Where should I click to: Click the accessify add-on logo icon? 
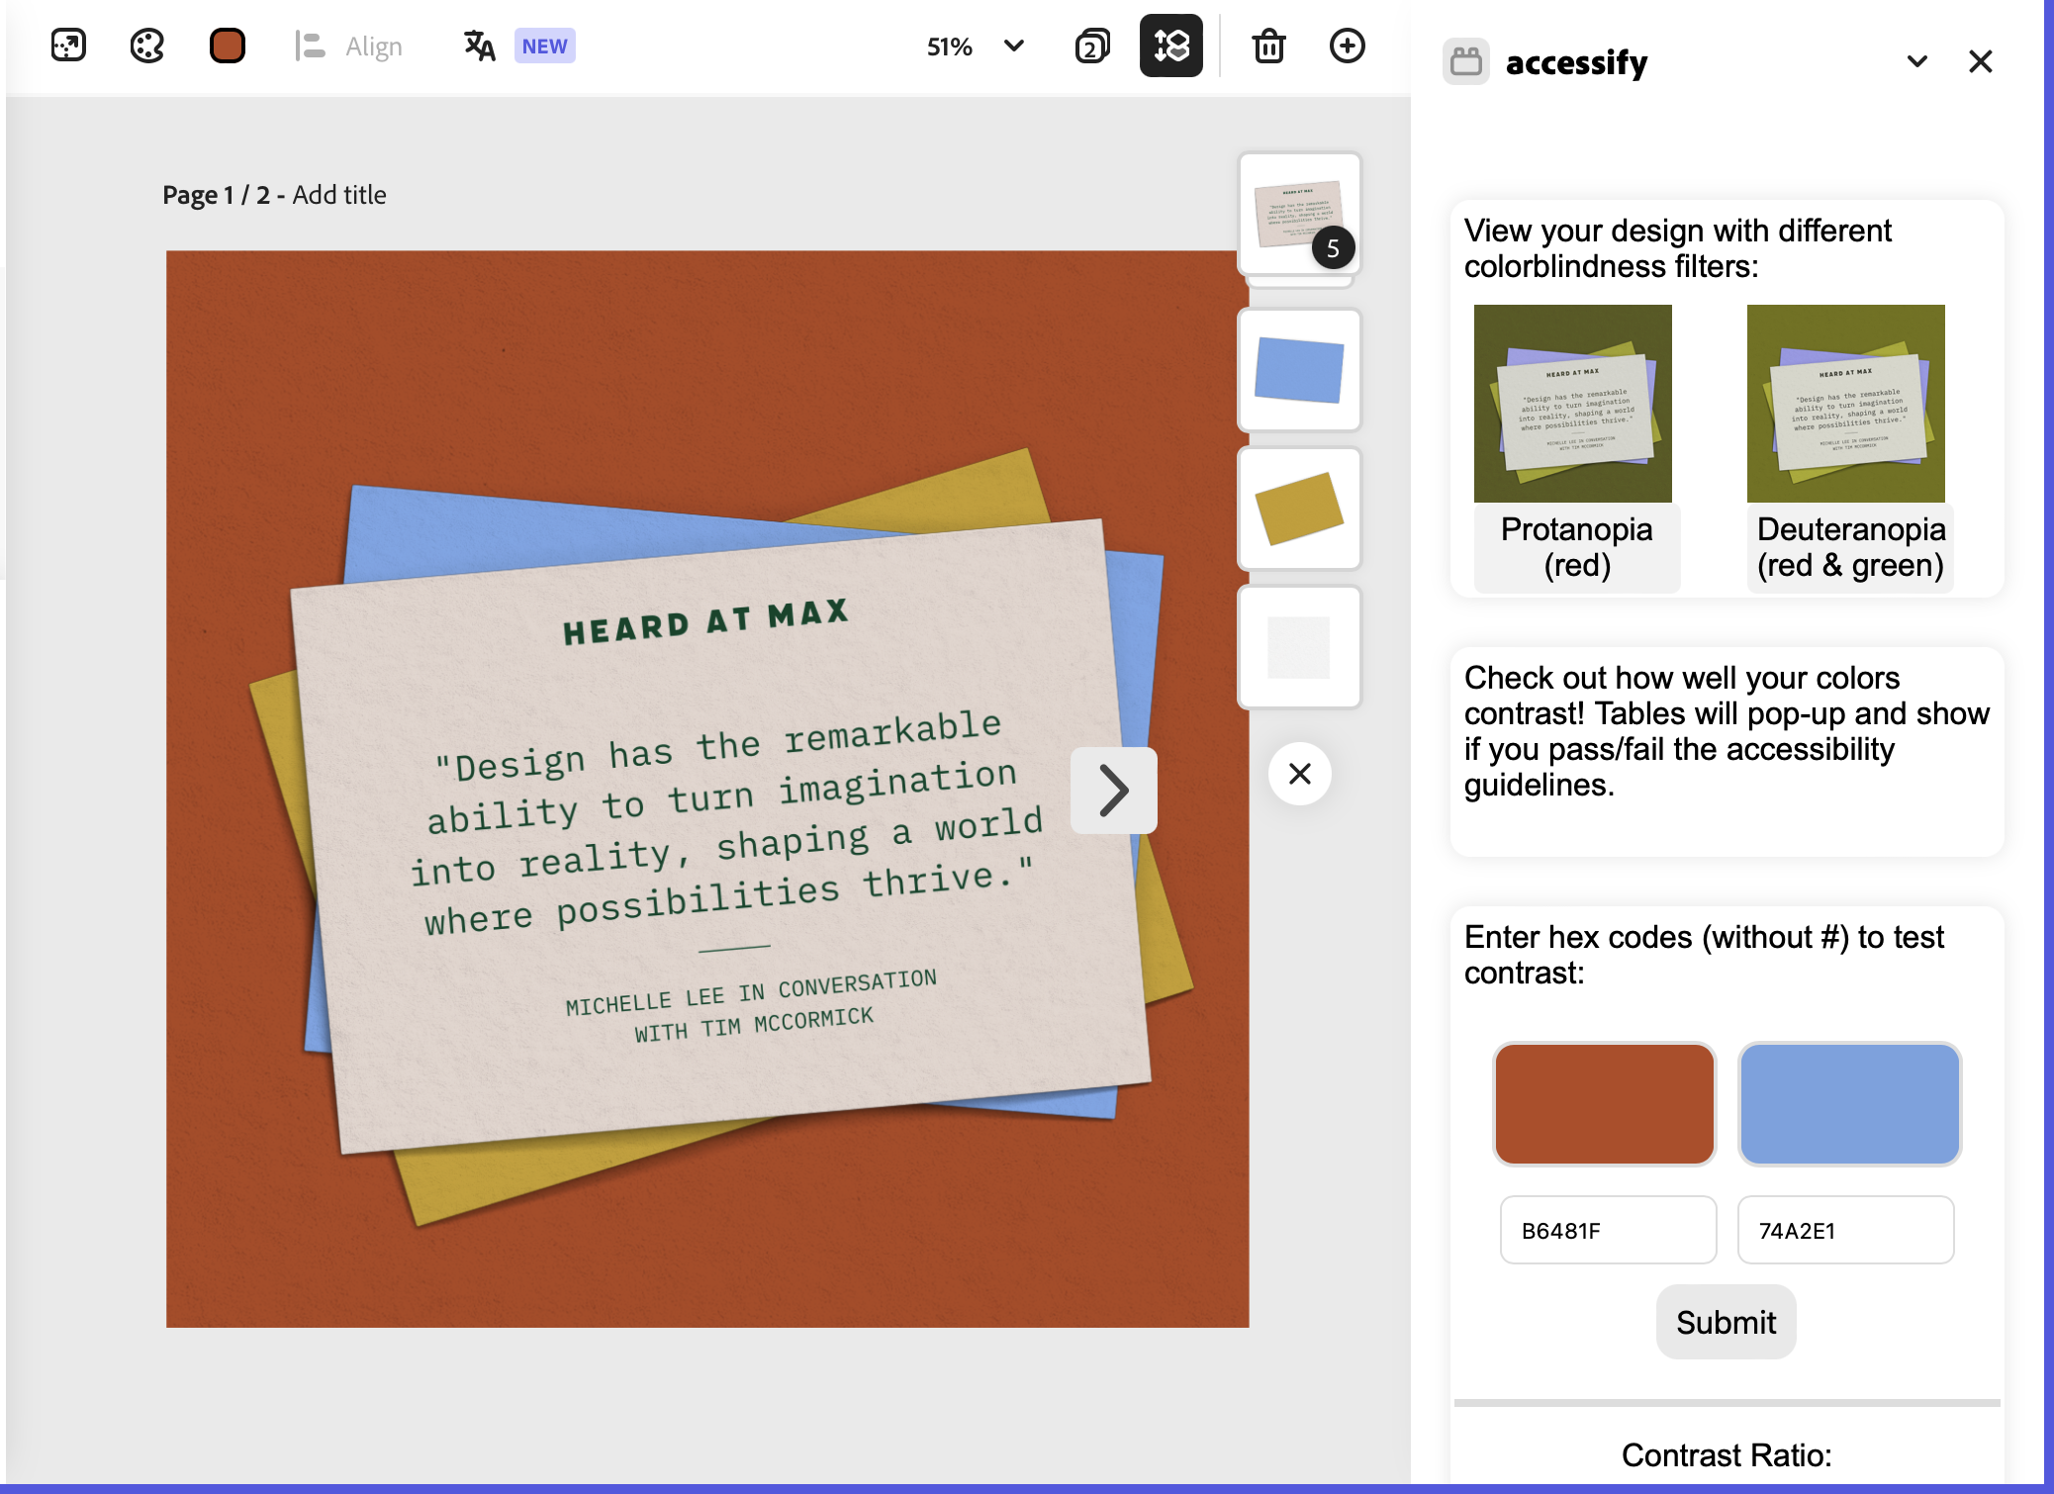(1465, 62)
